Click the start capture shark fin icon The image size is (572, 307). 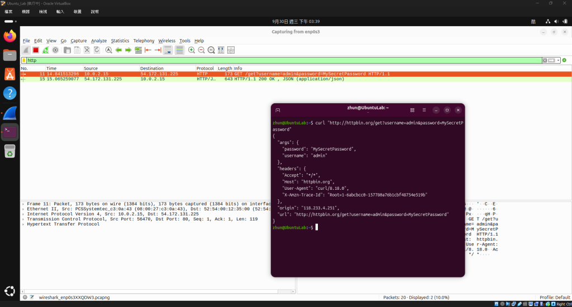26,50
